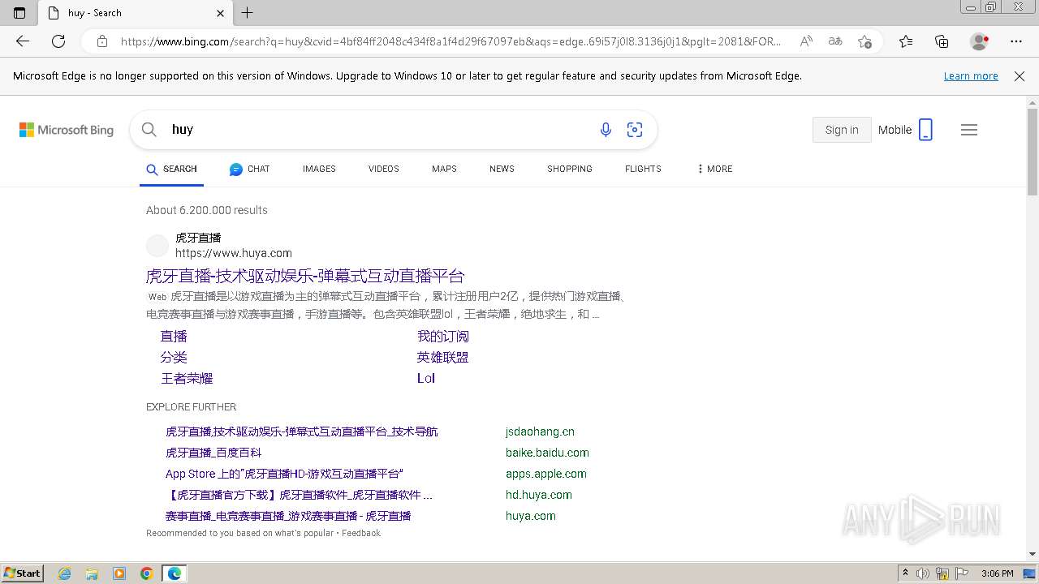Launch Internet Explorer from taskbar

[x=65, y=573]
